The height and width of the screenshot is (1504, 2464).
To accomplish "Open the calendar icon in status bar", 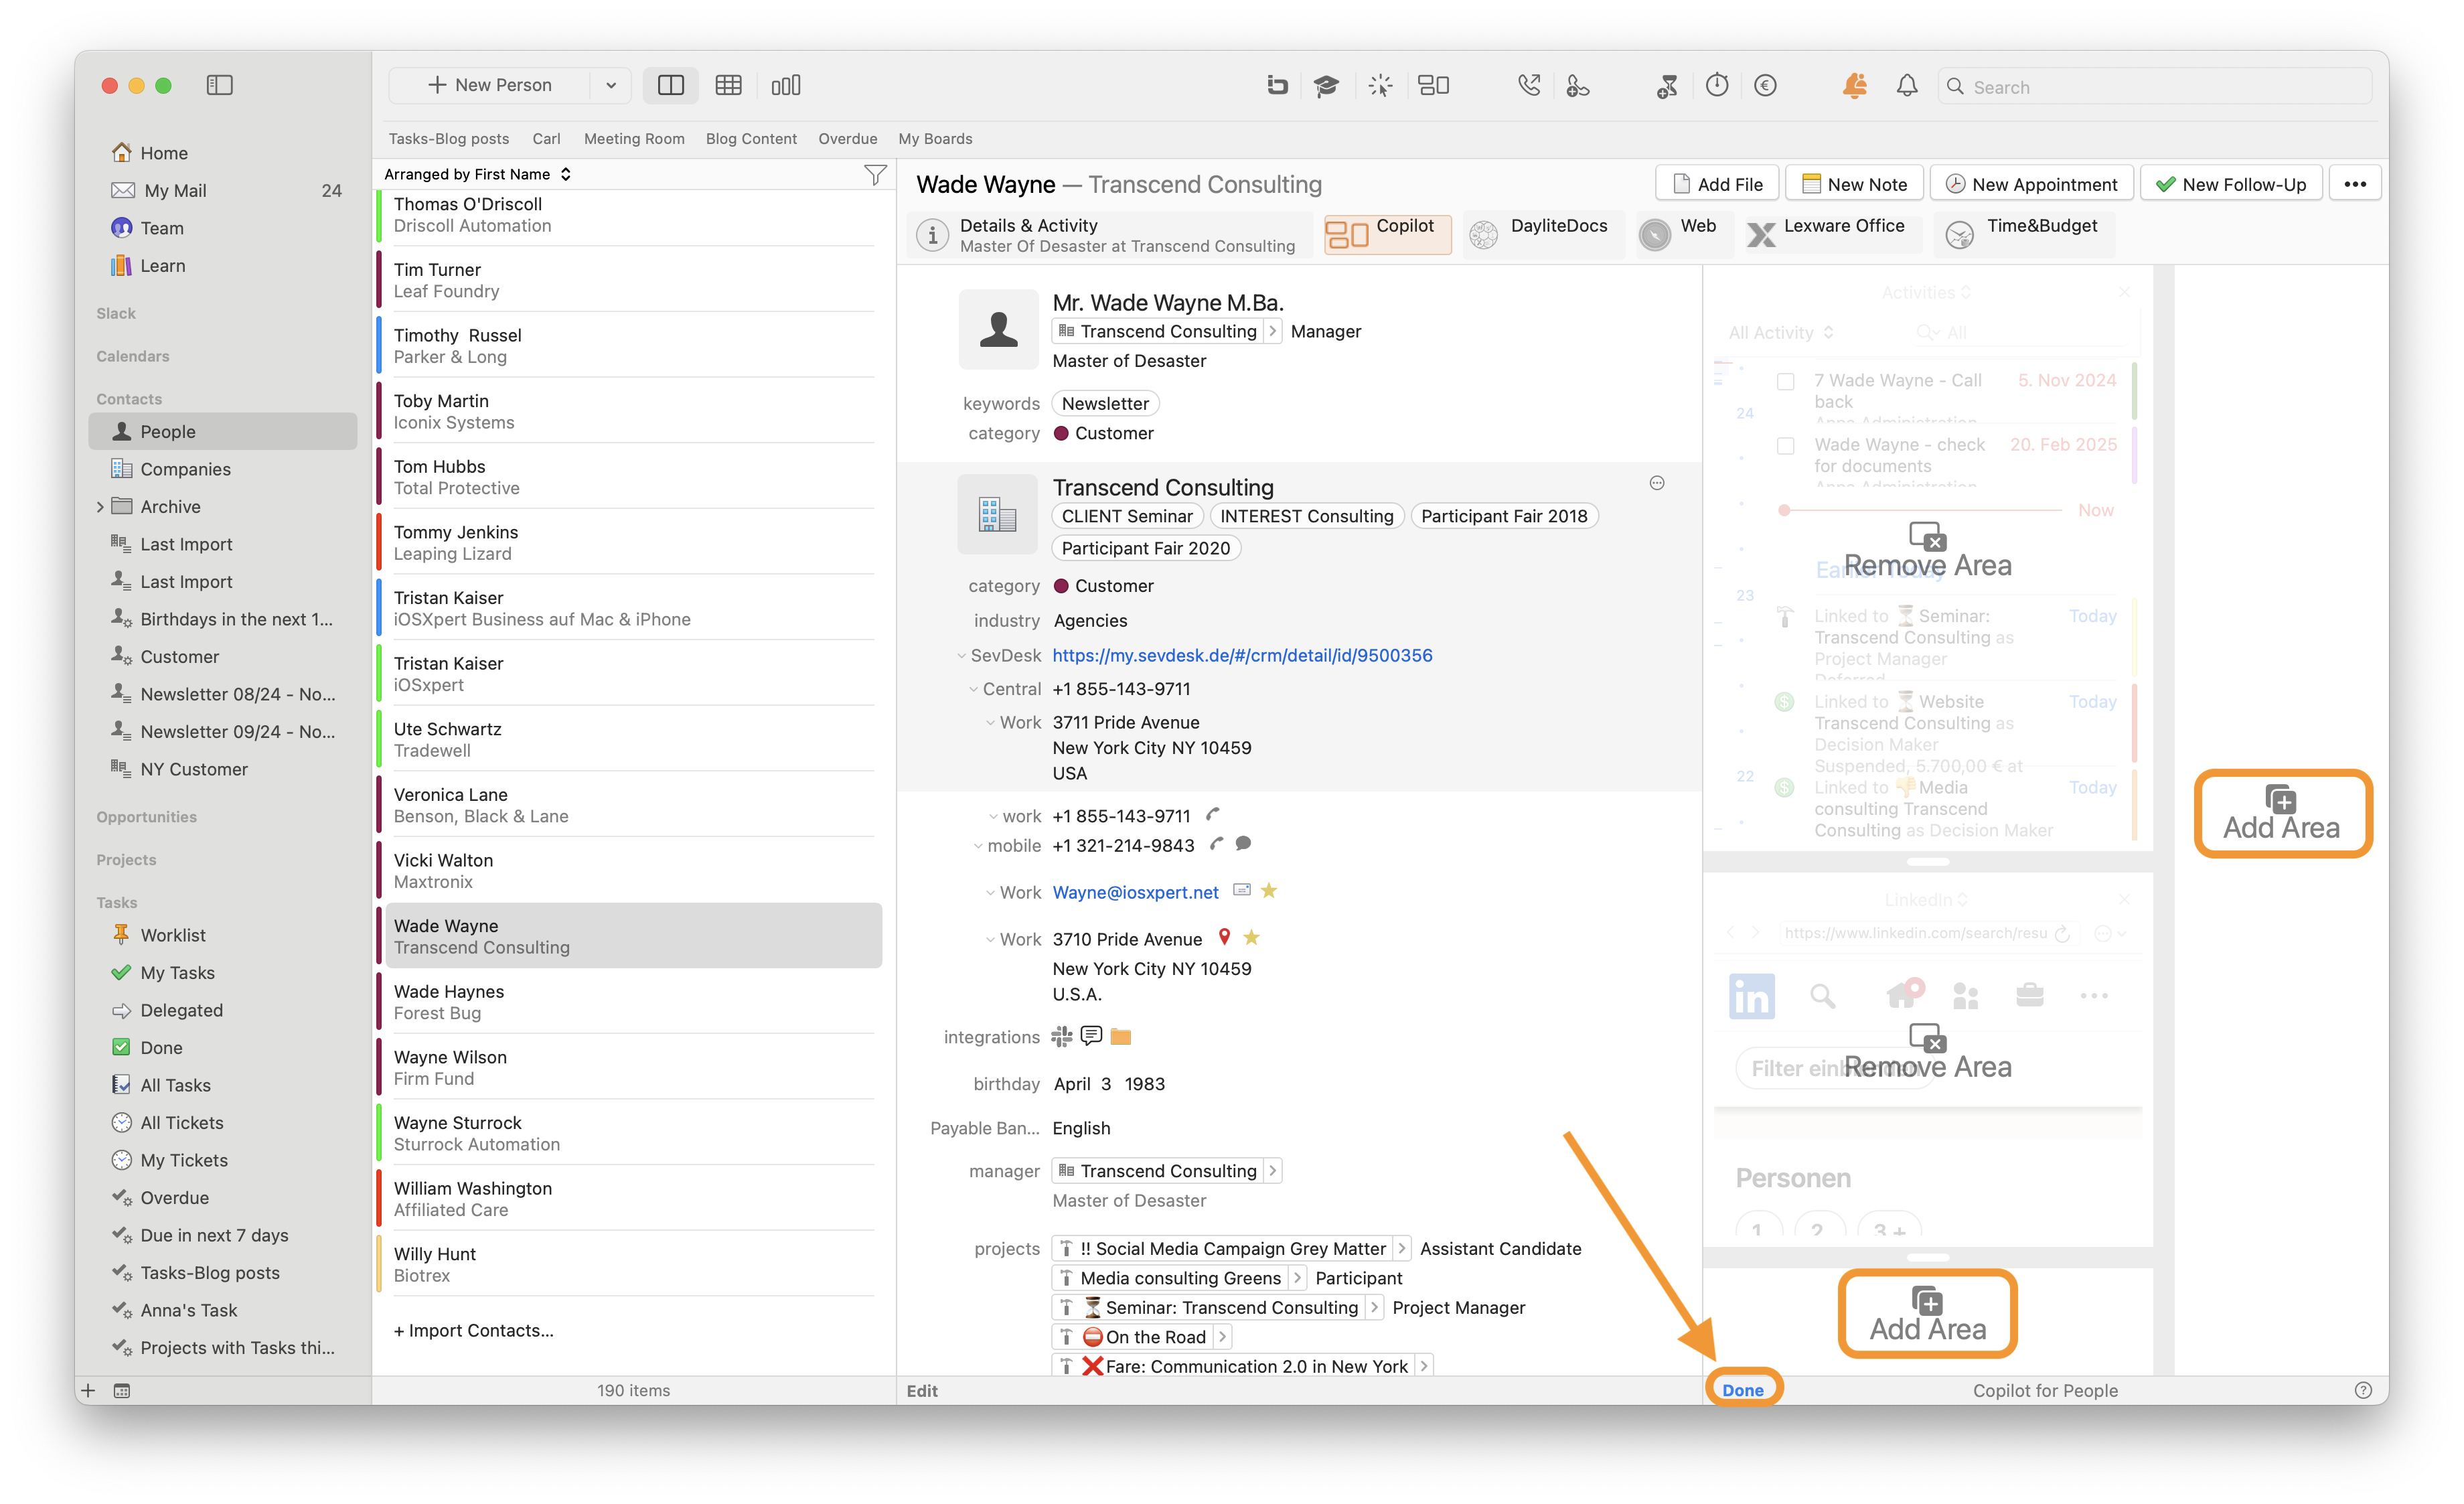I will point(122,1390).
